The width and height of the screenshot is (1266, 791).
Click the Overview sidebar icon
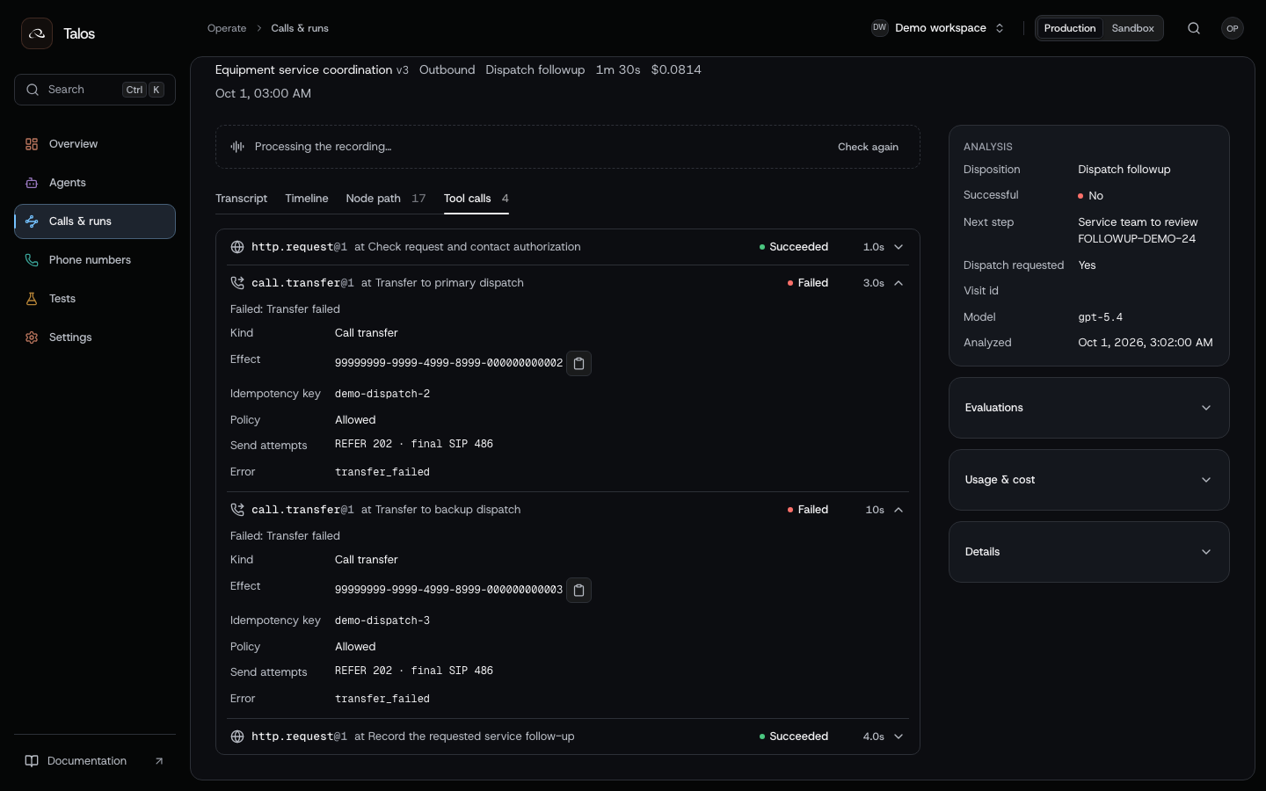pos(32,144)
